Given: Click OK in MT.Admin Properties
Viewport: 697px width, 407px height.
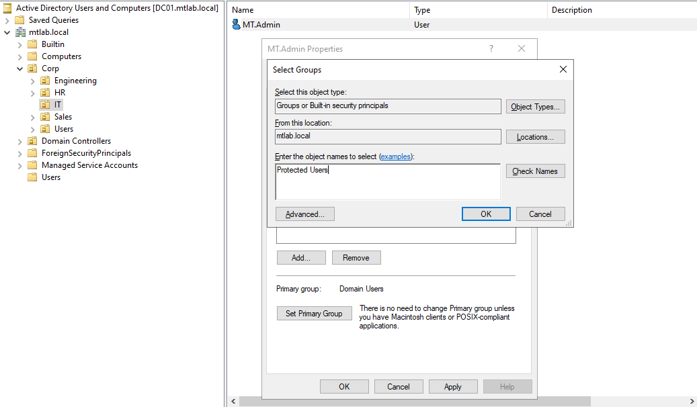Looking at the screenshot, I should (x=344, y=387).
